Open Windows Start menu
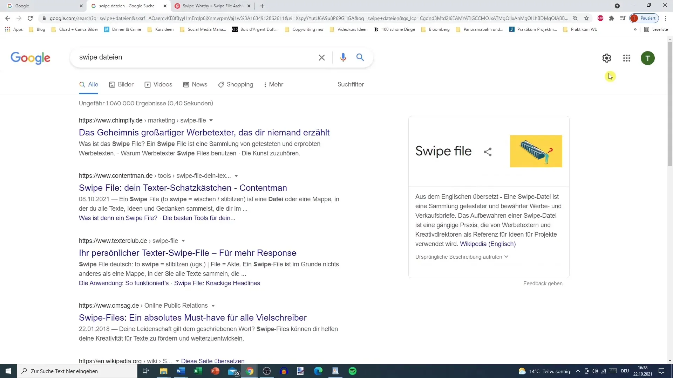This screenshot has width=673, height=378. 8,371
